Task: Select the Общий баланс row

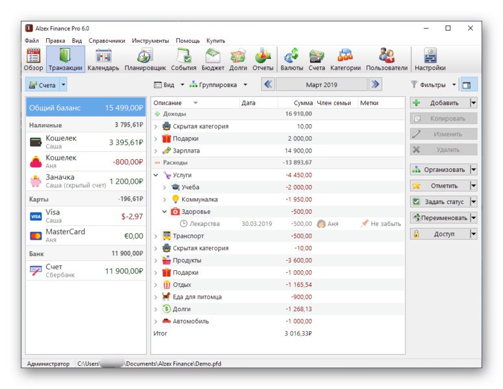Action: (86, 107)
